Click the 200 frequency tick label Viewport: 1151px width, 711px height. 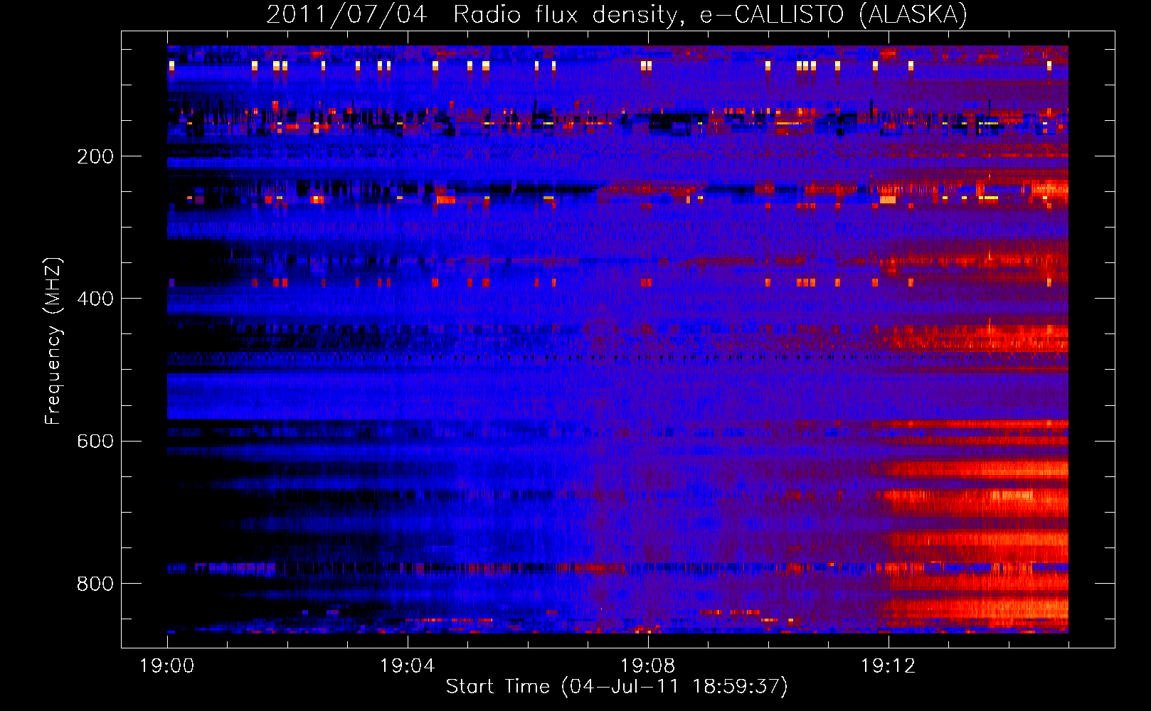[x=95, y=156]
